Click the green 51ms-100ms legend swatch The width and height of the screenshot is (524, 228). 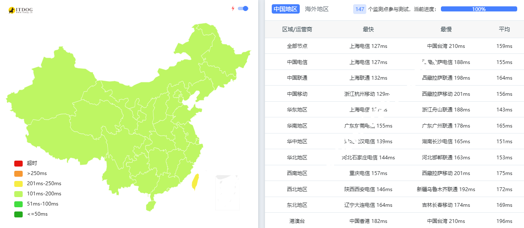pos(18,204)
